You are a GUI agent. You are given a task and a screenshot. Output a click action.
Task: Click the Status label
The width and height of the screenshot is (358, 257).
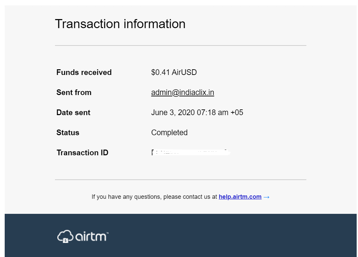68,133
